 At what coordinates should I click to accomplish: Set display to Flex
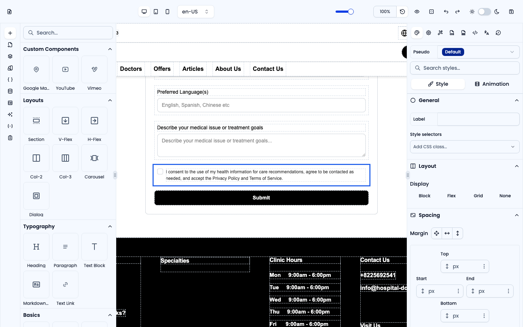click(x=451, y=196)
